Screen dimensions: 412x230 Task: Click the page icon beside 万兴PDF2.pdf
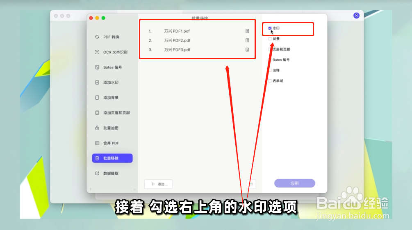pos(247,40)
